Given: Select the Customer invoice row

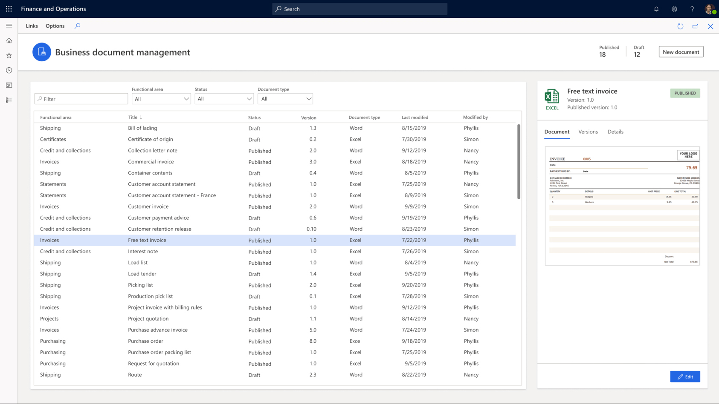Looking at the screenshot, I should [275, 206].
